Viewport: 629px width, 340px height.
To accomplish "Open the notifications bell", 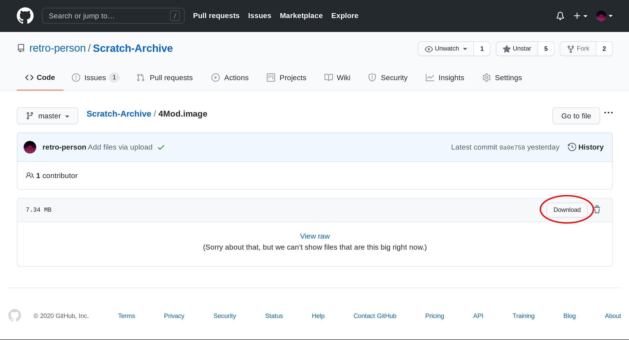I will coord(560,16).
